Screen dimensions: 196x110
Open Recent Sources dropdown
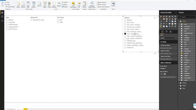(23, 5)
